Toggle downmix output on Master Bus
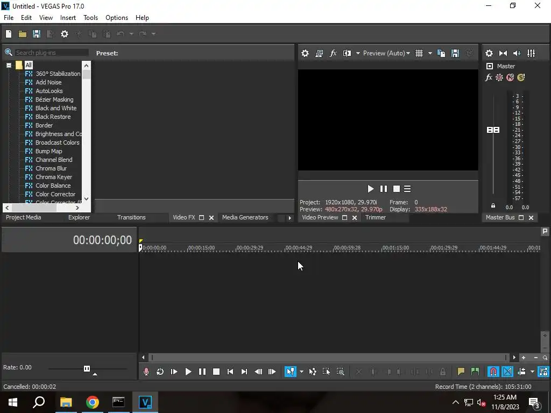 (503, 53)
